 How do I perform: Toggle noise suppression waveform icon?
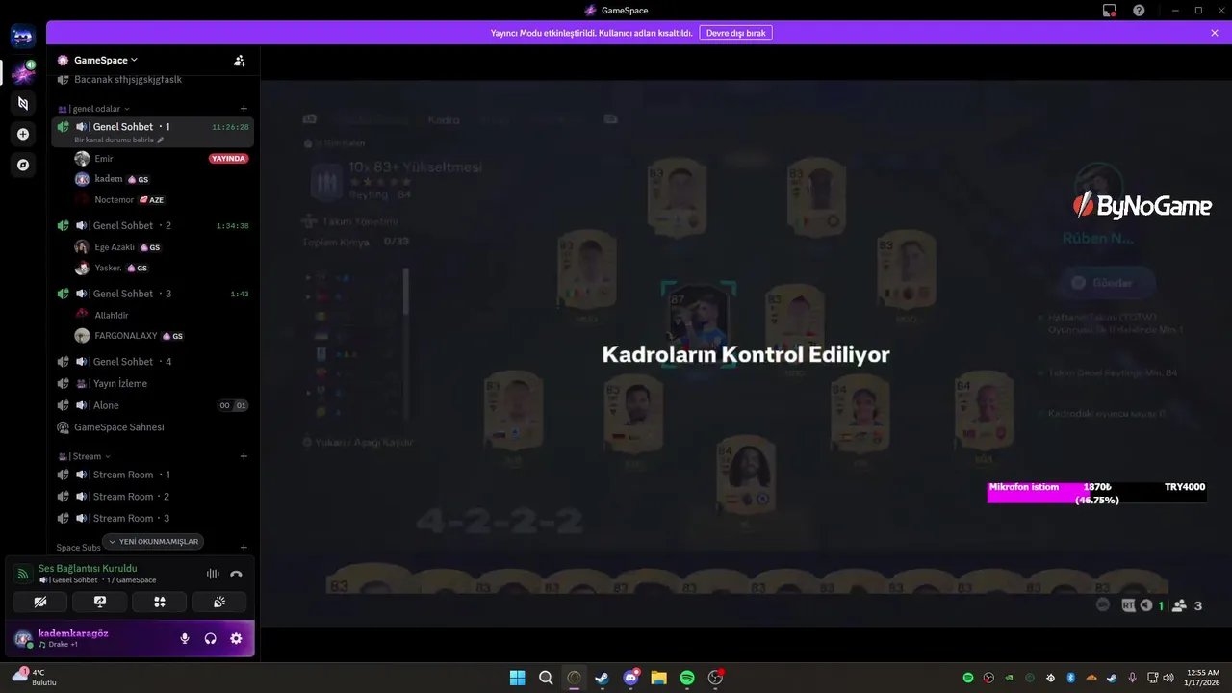213,574
